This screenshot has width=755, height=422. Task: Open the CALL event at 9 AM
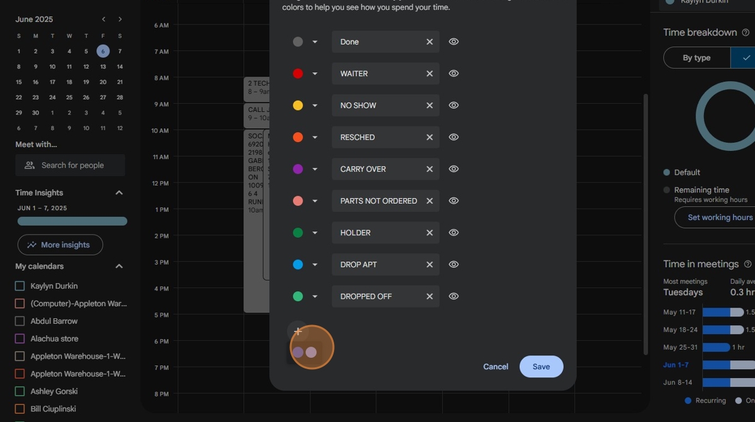pos(257,116)
